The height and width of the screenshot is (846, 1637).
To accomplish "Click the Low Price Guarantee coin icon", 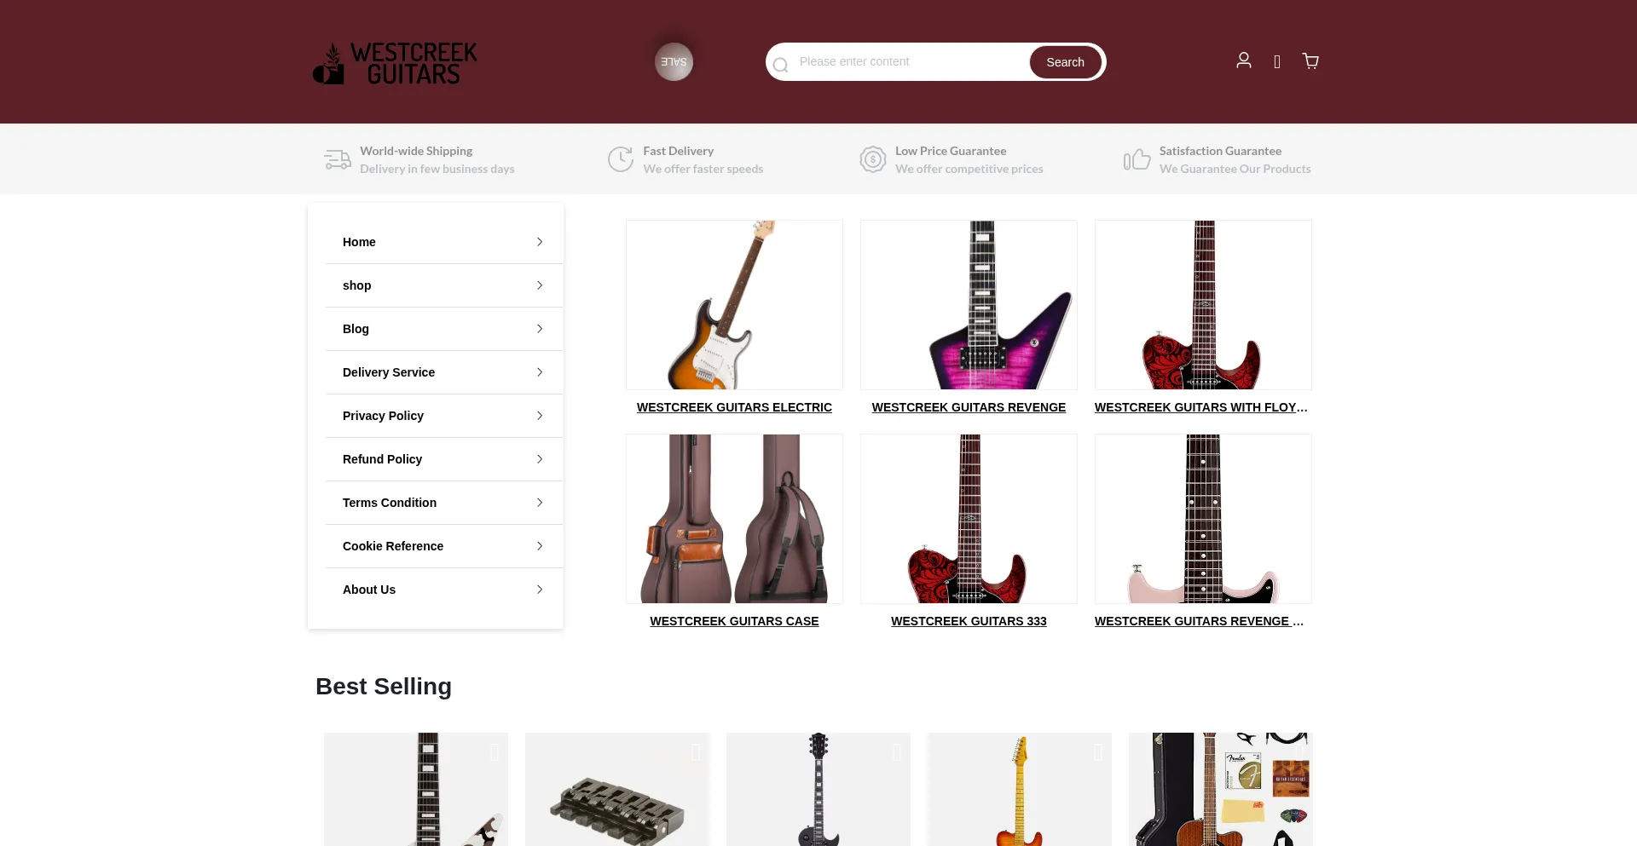I will [873, 159].
